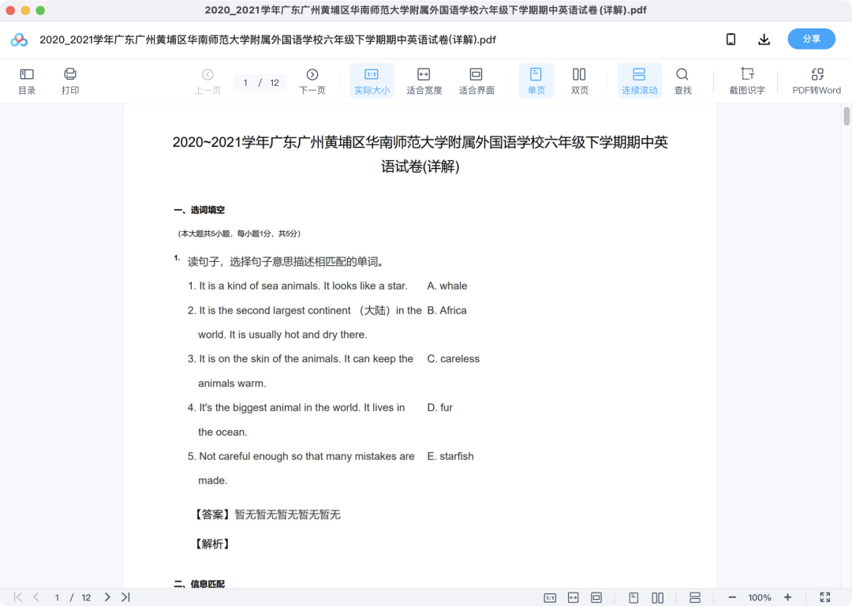Click toolbar page number field showing 1
852x606 pixels.
click(245, 83)
